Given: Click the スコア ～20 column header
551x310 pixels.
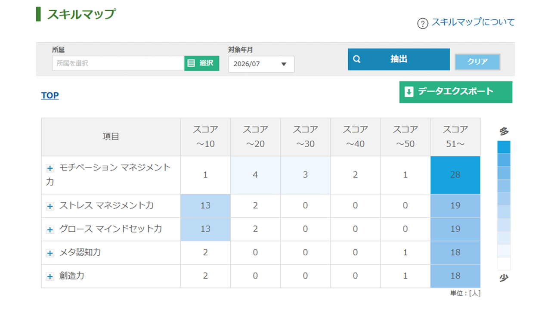Looking at the screenshot, I should point(255,137).
